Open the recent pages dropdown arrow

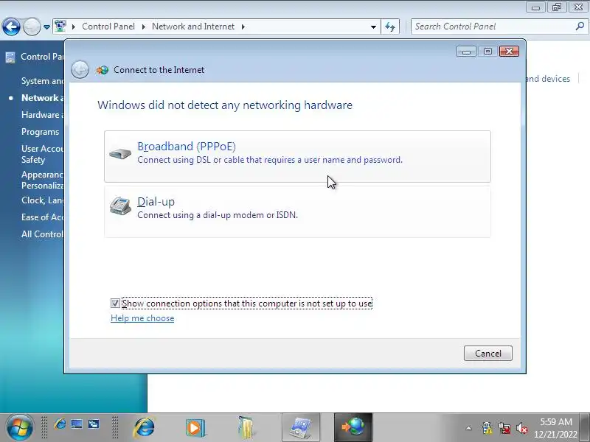click(x=46, y=27)
